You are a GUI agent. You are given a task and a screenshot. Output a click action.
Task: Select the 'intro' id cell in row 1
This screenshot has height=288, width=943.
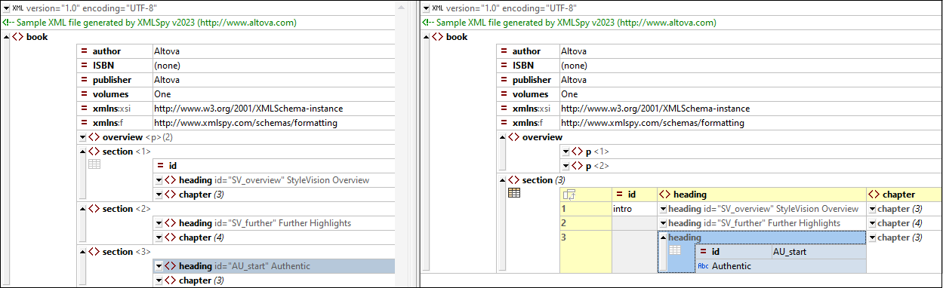point(634,209)
